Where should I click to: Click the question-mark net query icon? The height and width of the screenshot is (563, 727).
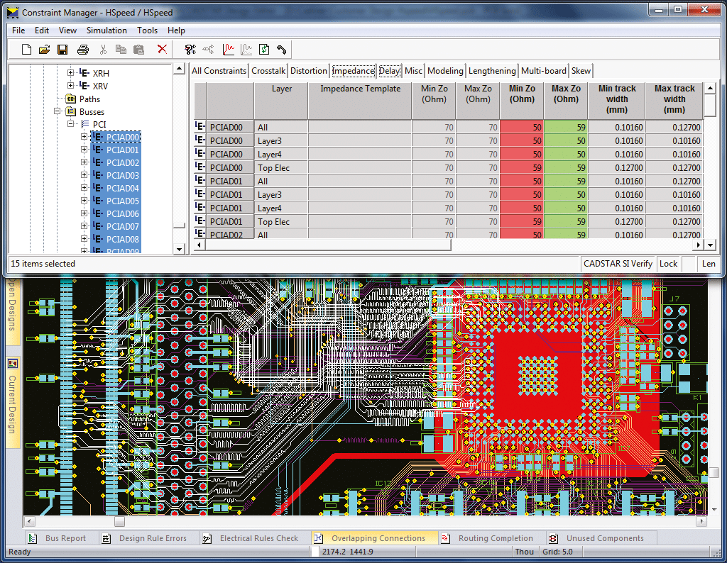click(x=190, y=49)
